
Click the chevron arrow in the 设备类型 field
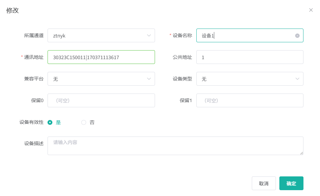(298, 79)
